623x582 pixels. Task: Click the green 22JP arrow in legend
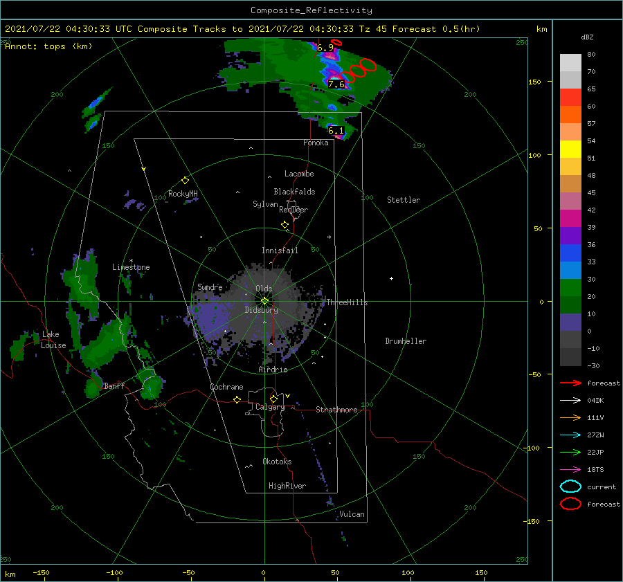tap(570, 452)
